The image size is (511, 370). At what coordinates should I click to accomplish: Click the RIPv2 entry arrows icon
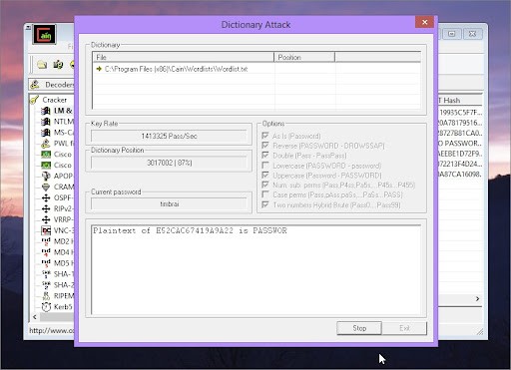(x=46, y=208)
